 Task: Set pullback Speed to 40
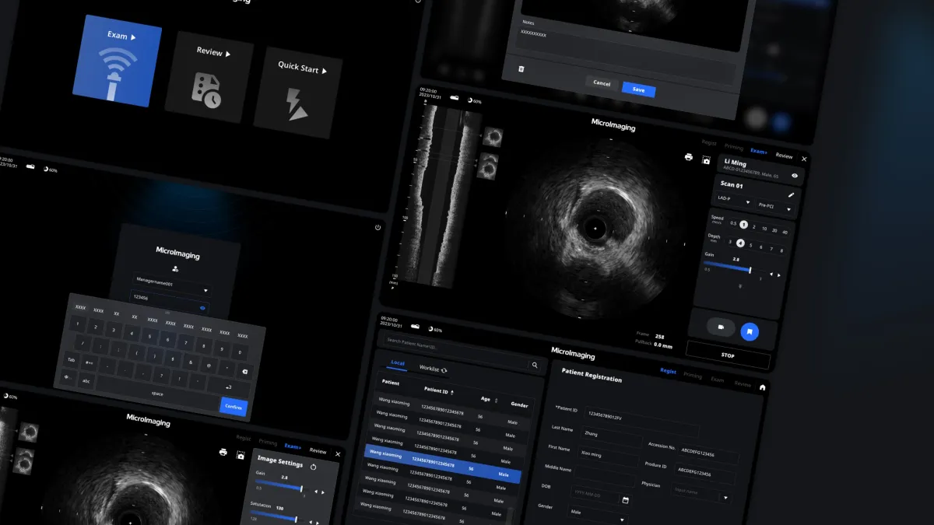[x=785, y=232]
